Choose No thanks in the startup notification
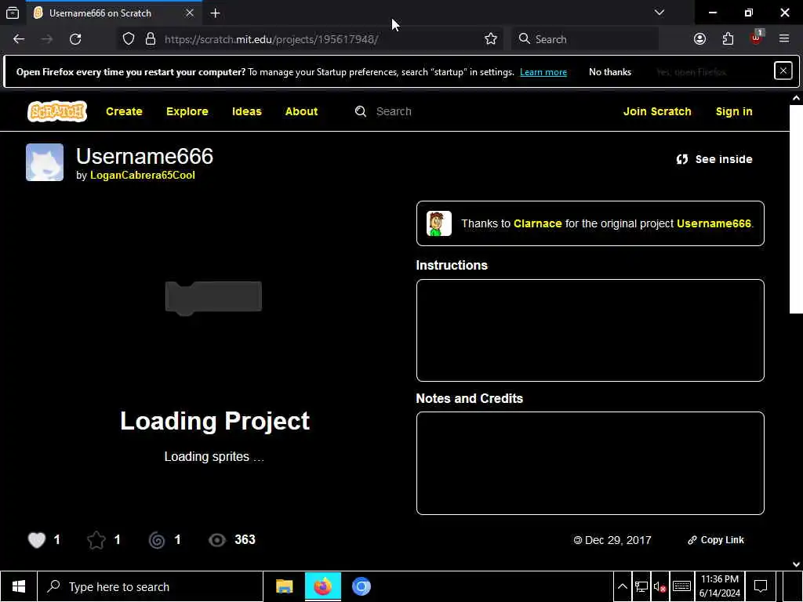Viewport: 803px width, 602px height. pos(610,72)
